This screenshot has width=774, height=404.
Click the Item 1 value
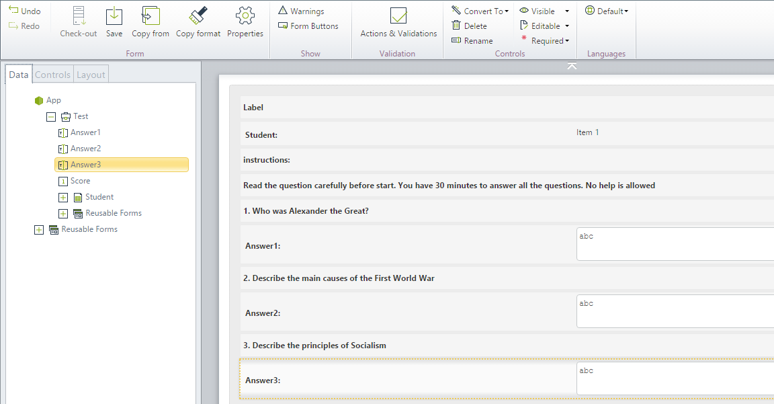587,132
